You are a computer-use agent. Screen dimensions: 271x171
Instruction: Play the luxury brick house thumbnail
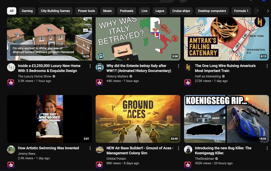click(x=49, y=39)
